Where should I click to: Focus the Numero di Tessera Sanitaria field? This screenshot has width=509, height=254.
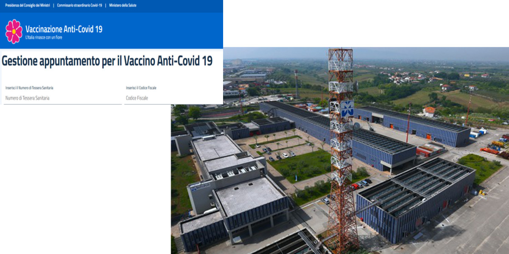(62, 98)
